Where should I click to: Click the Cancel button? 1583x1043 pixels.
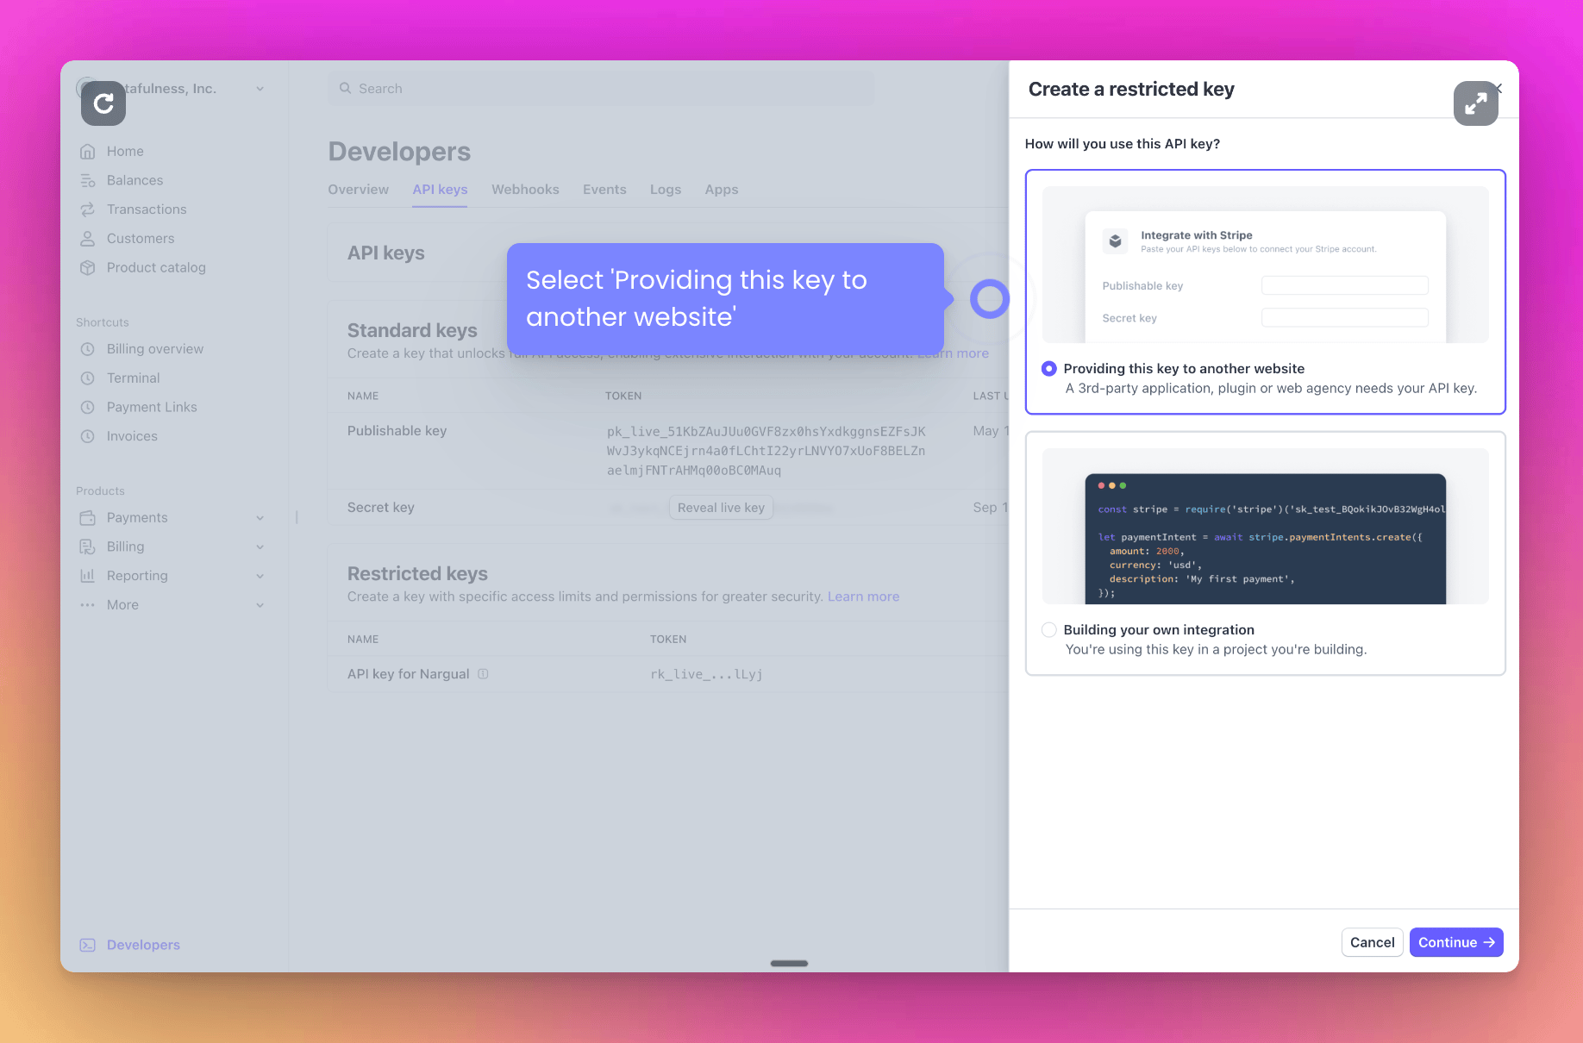click(x=1372, y=942)
